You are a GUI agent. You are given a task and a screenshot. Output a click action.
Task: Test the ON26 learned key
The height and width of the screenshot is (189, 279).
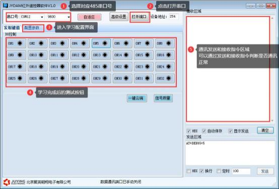point(37,78)
